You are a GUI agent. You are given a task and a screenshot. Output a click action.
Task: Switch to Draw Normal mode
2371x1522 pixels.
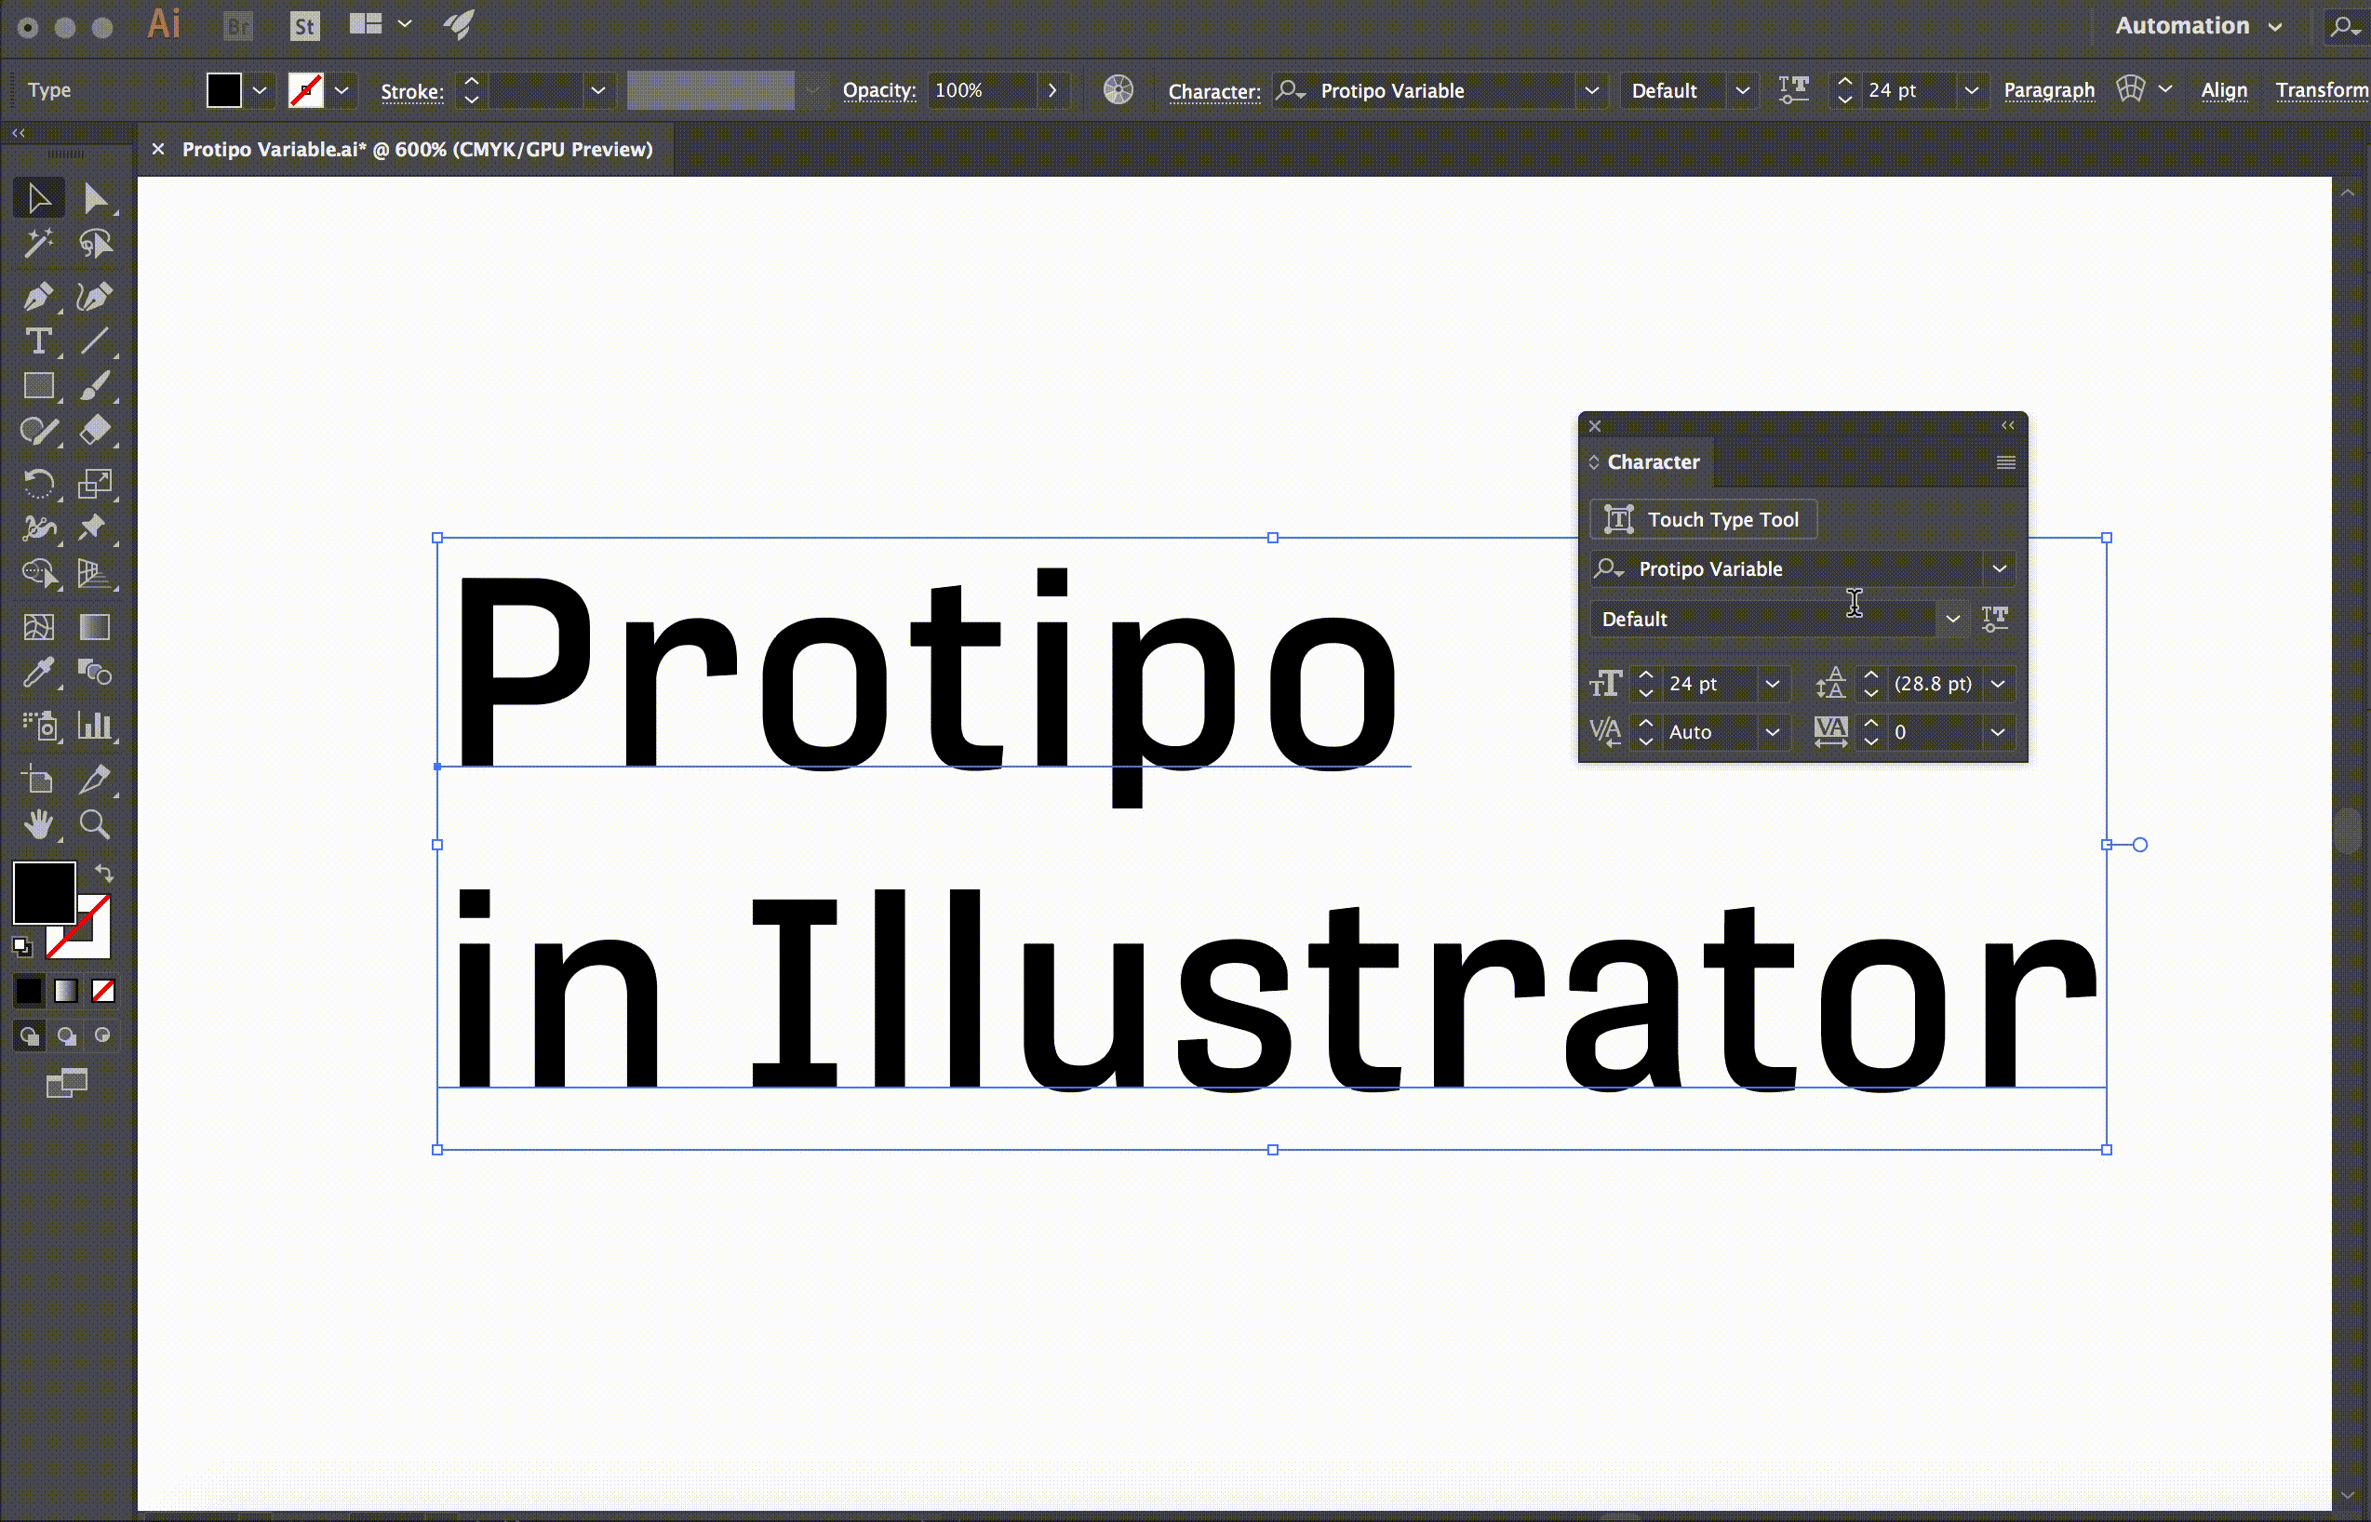tap(30, 1035)
